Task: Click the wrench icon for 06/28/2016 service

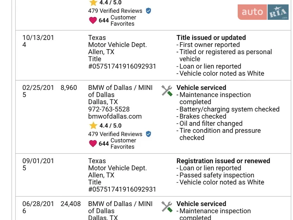Action: coord(167,207)
